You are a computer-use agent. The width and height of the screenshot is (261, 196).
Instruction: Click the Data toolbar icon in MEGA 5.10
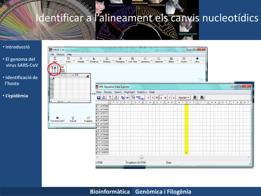coord(68,60)
